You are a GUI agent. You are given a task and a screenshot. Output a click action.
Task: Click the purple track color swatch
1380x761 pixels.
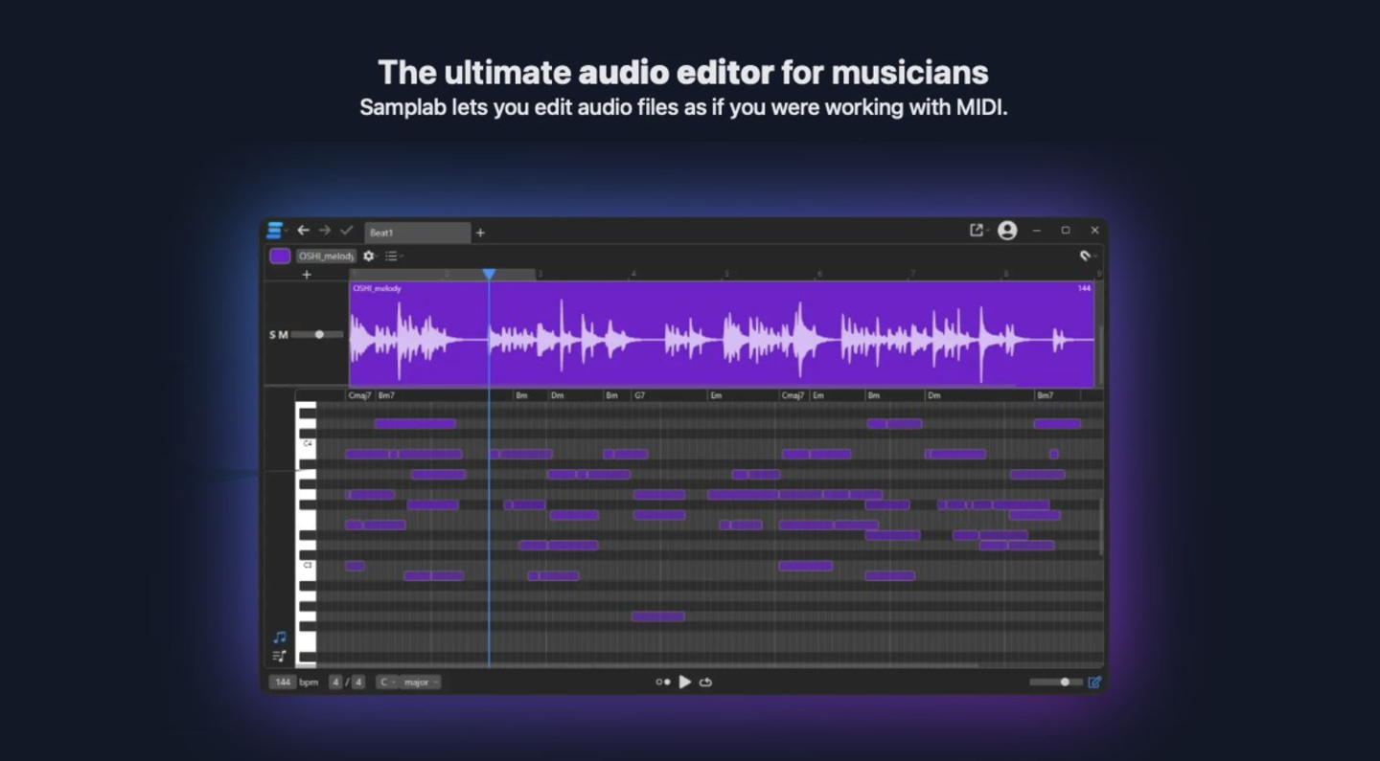tap(280, 256)
